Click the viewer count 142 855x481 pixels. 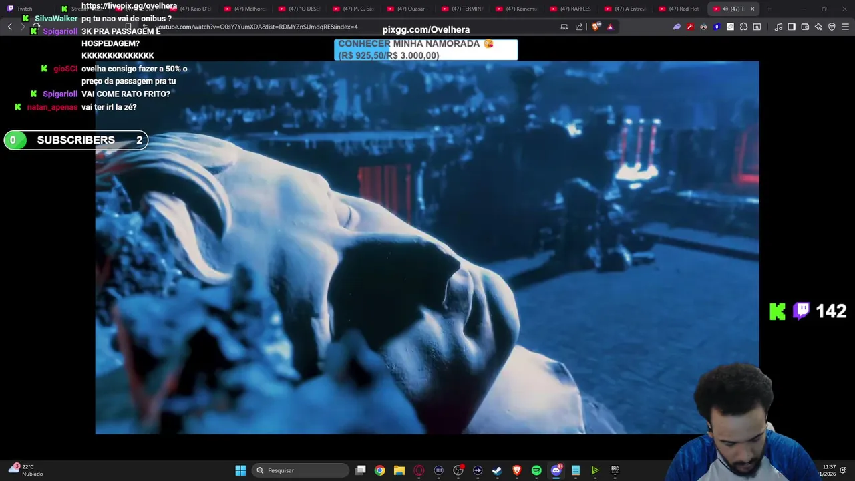[x=831, y=311]
